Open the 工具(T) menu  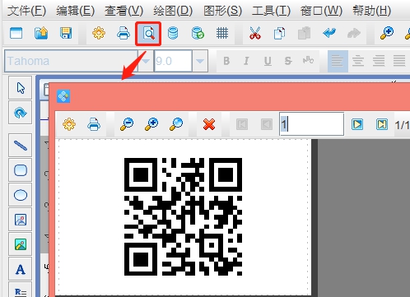click(x=271, y=11)
